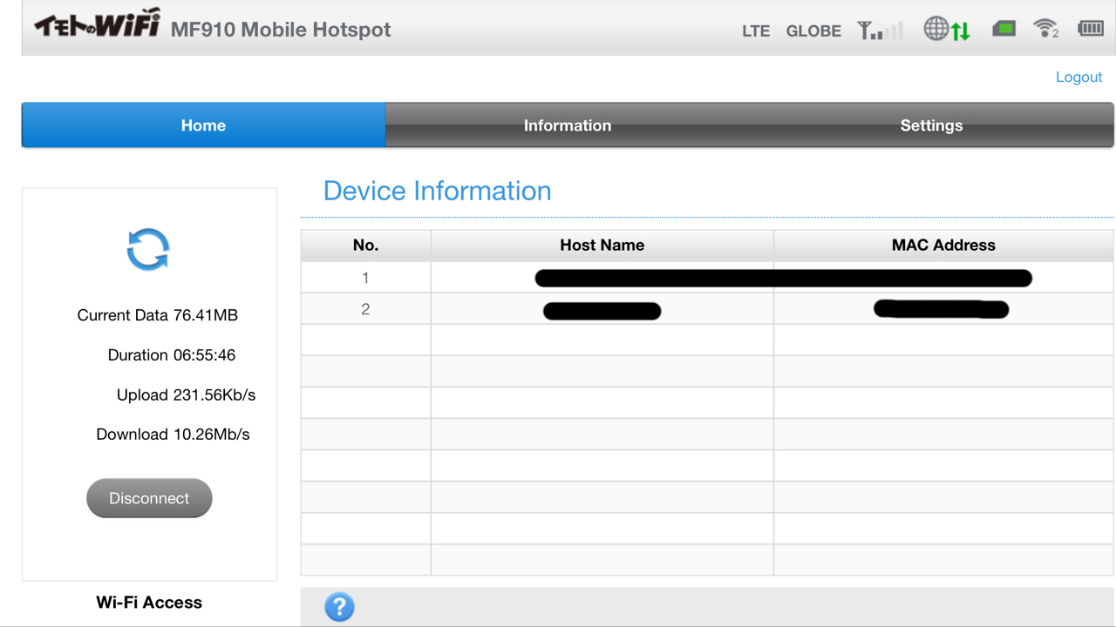The width and height of the screenshot is (1116, 627).
Task: Click the GLOBE carrier name
Action: (813, 31)
